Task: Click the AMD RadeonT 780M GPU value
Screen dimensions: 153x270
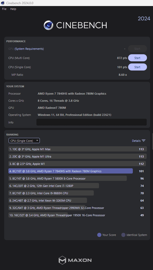Action: tap(52, 108)
